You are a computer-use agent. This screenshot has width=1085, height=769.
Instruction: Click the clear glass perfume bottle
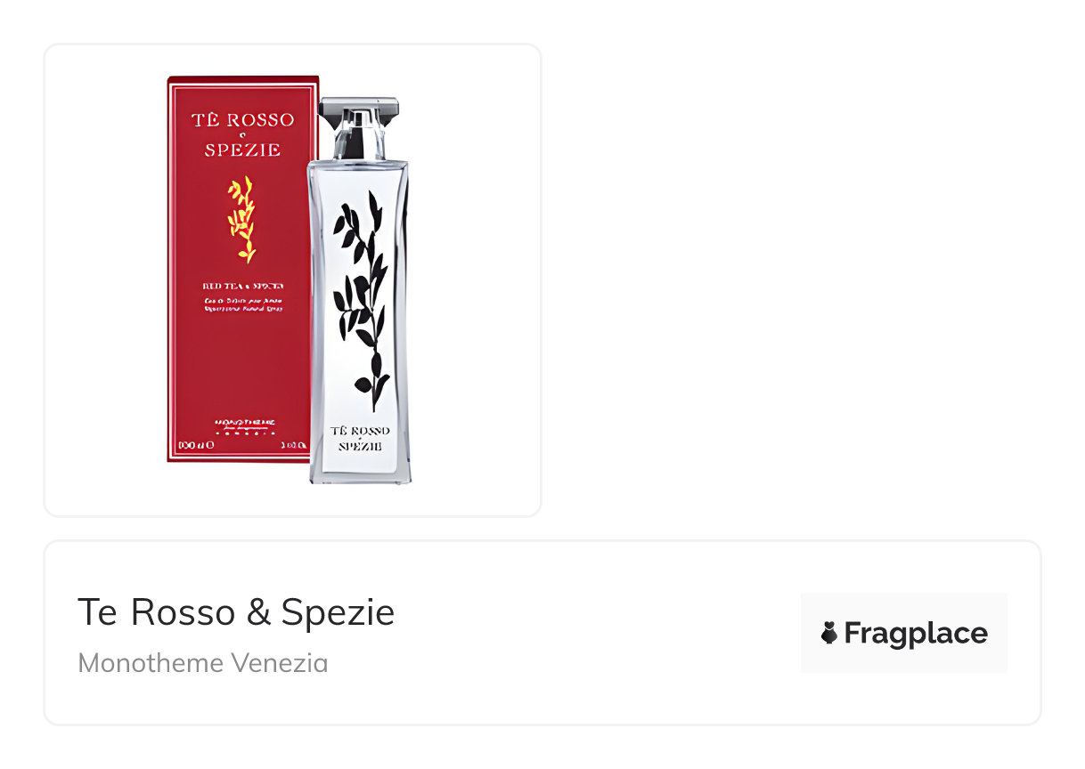click(359, 291)
